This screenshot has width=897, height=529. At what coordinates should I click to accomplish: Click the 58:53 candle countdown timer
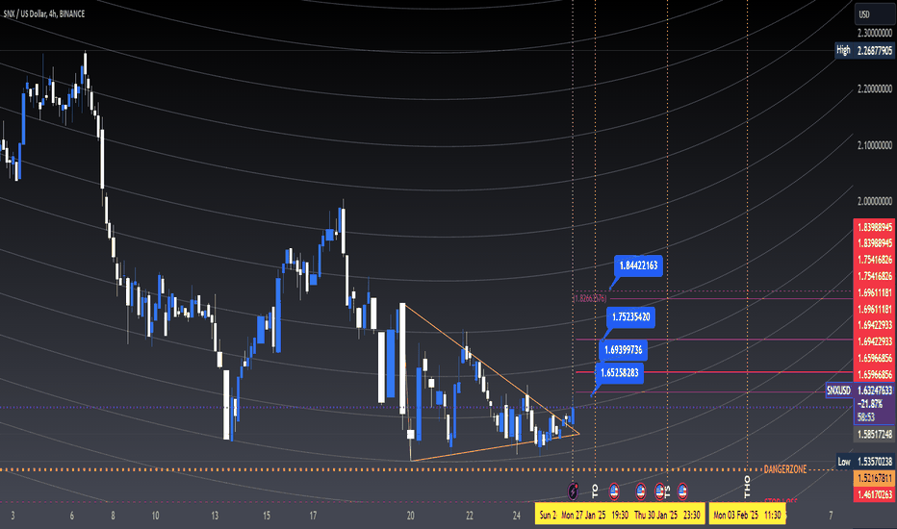click(865, 416)
